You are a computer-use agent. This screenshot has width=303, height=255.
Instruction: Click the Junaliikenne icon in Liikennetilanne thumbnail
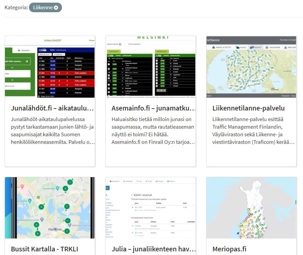click(272, 48)
